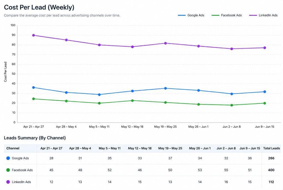Select the Google Ads data point for May 26 – Jun 1
The image size is (283, 190).
coord(198,91)
